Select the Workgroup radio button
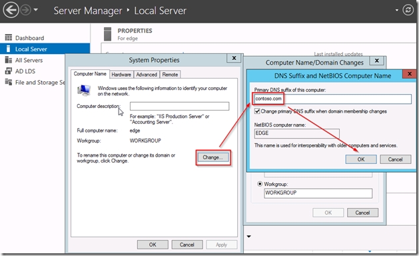 point(260,184)
